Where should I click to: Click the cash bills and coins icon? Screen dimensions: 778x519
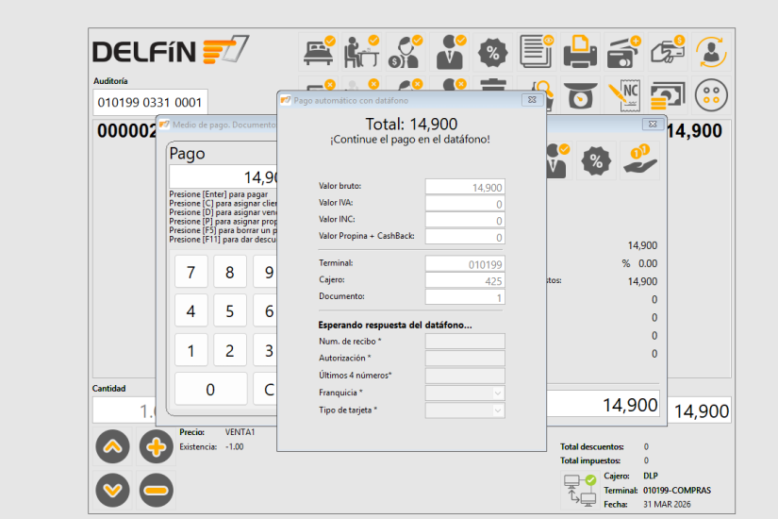(x=667, y=93)
